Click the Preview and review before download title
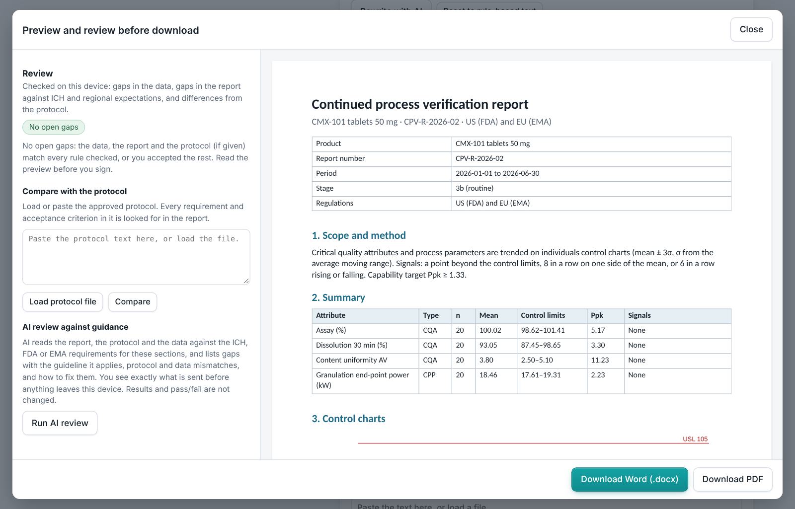Viewport: 795px width, 509px height. coord(111,30)
